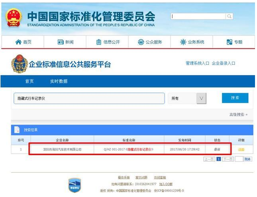Open the 所有 category dropdown

click(x=187, y=98)
